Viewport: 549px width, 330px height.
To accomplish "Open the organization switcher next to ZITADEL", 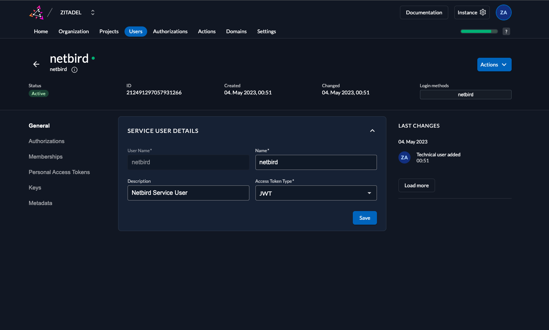I will click(x=93, y=12).
